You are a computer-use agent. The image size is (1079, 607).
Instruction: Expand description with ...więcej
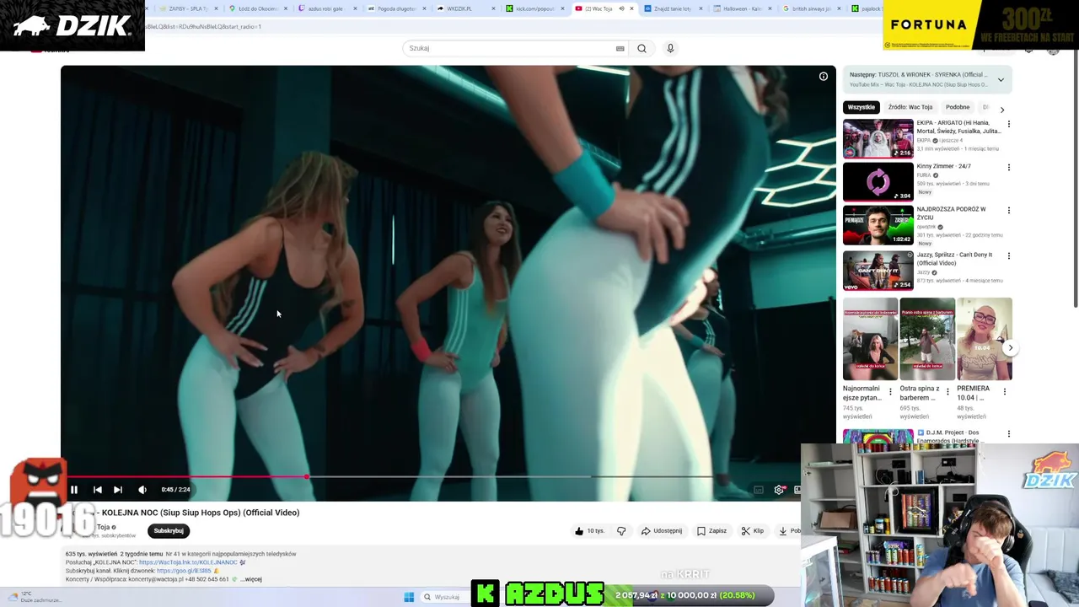(251, 579)
